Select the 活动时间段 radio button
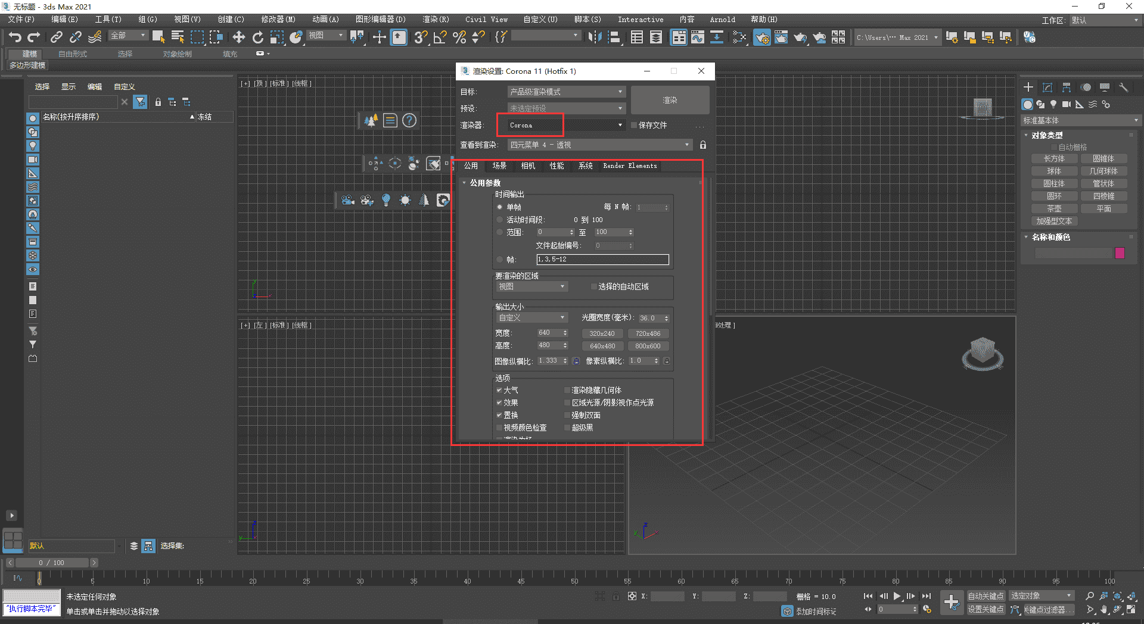Screen dimensions: 1144x624 pos(499,220)
